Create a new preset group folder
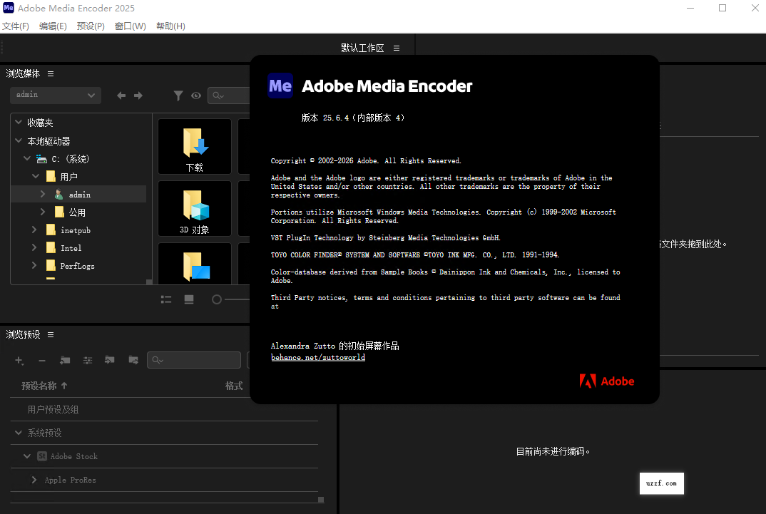766x514 pixels. pos(65,360)
